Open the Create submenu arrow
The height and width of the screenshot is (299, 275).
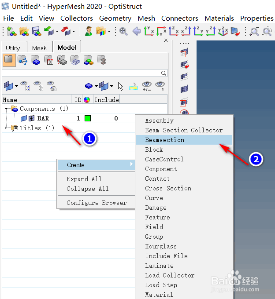[x=131, y=164]
